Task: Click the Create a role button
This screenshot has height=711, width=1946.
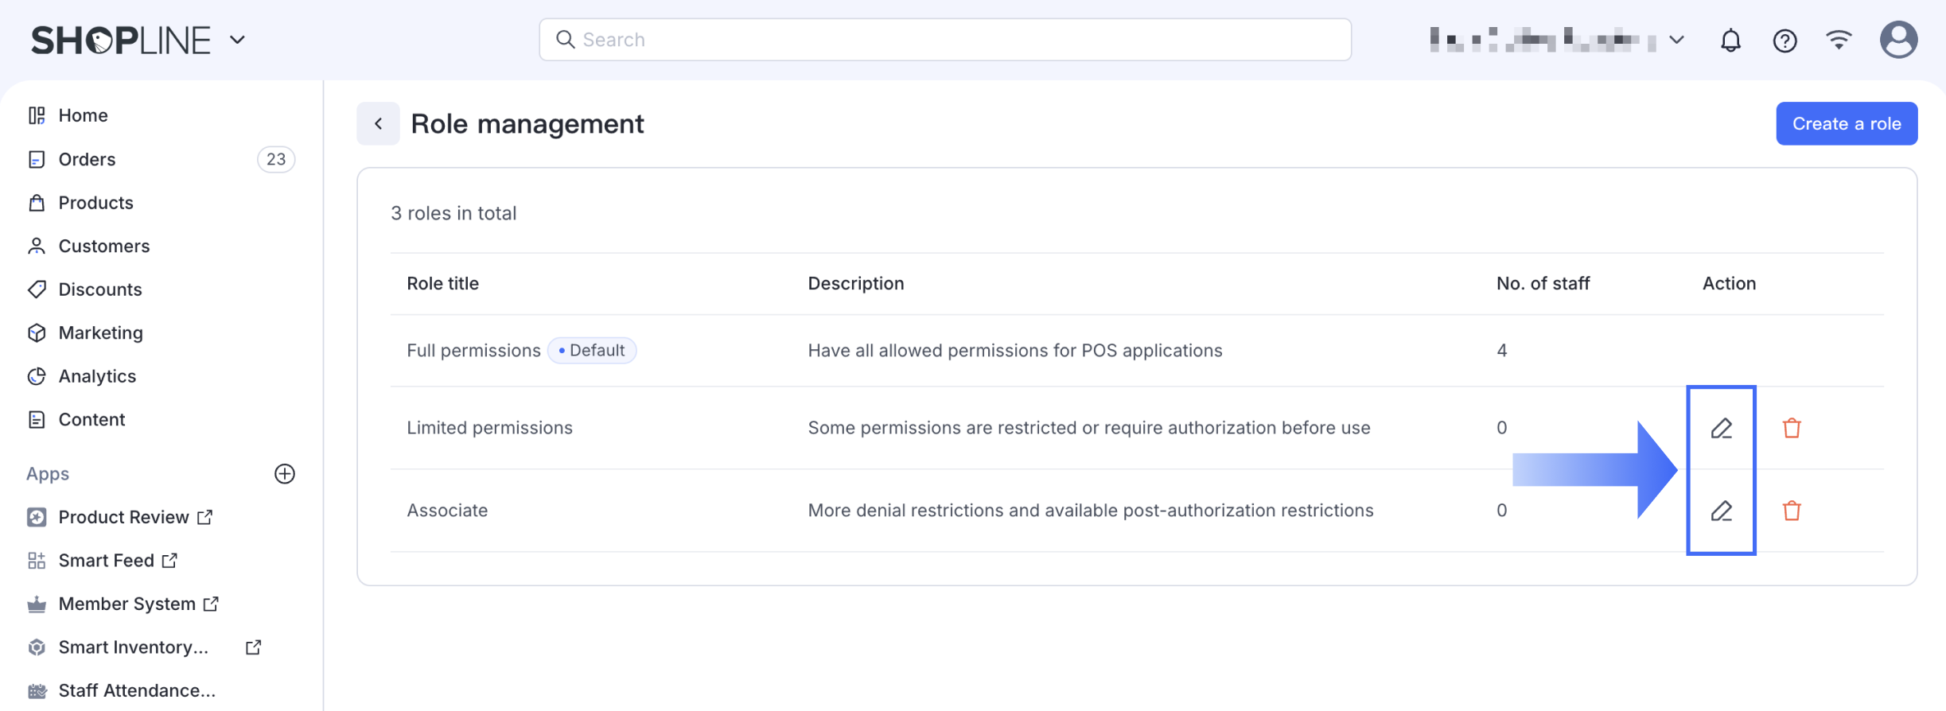Action: pos(1846,124)
